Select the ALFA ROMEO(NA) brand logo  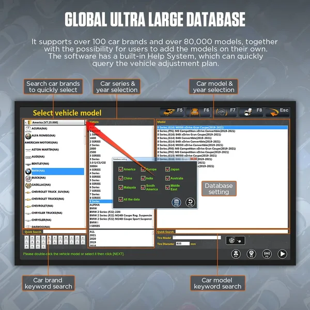(x=28, y=136)
